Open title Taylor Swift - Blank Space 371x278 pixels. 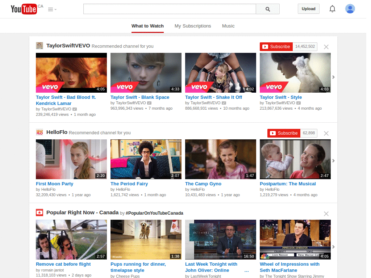coord(140,97)
